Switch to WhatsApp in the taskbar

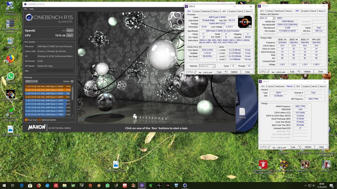click(x=107, y=185)
